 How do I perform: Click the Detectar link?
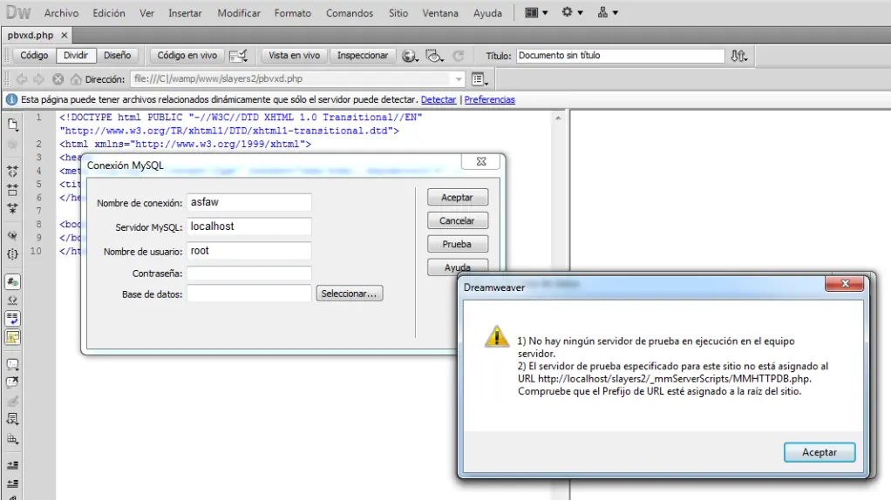tap(439, 99)
